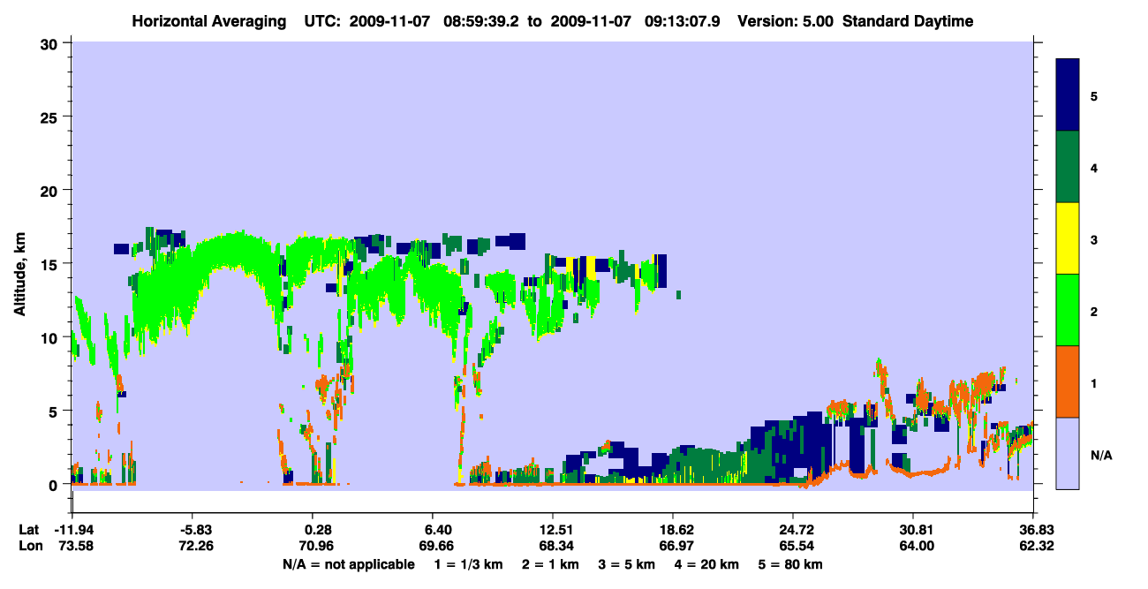Viewport: 1148px width, 589px height.
Task: Click the dark blue colorbar segment 5
Action: [1068, 95]
